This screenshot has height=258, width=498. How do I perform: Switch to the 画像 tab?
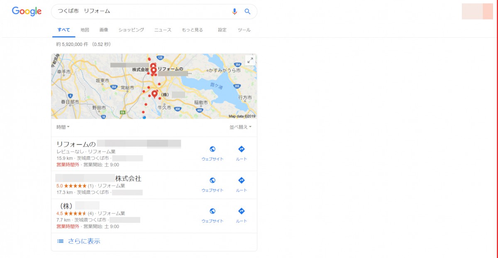(104, 30)
